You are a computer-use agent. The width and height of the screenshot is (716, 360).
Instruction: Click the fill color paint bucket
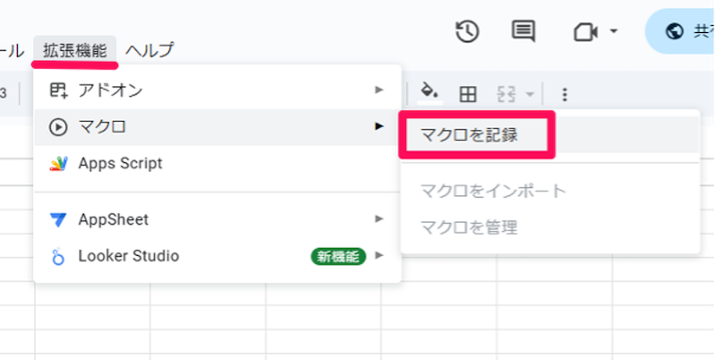tap(430, 94)
